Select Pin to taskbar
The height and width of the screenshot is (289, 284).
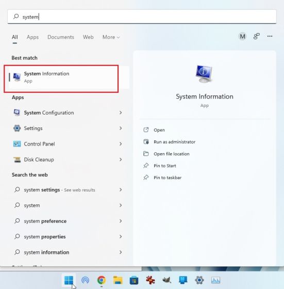168,178
